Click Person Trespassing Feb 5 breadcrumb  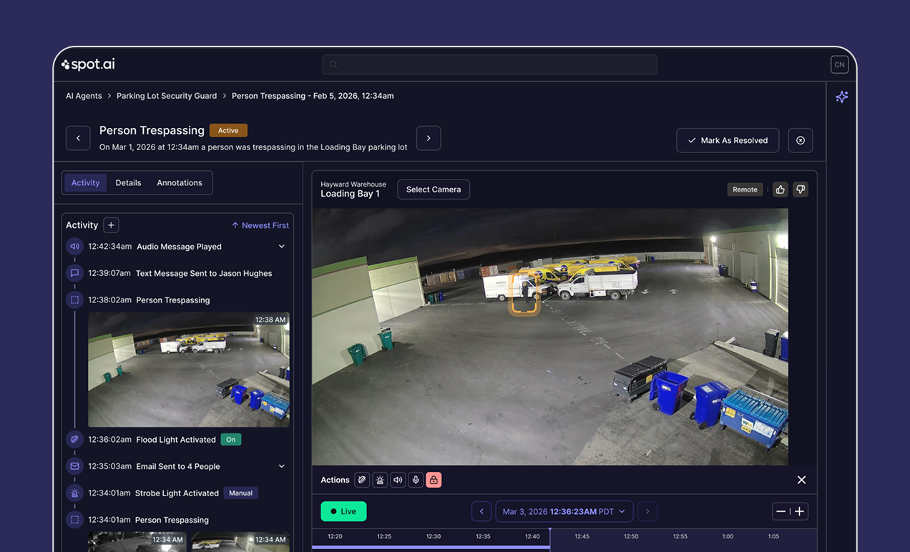[x=313, y=96]
